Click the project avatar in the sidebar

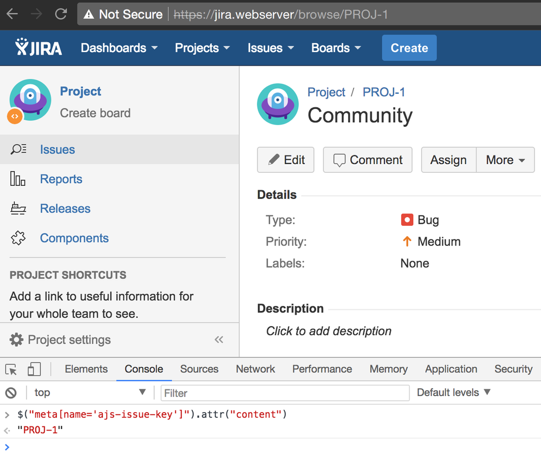point(30,100)
